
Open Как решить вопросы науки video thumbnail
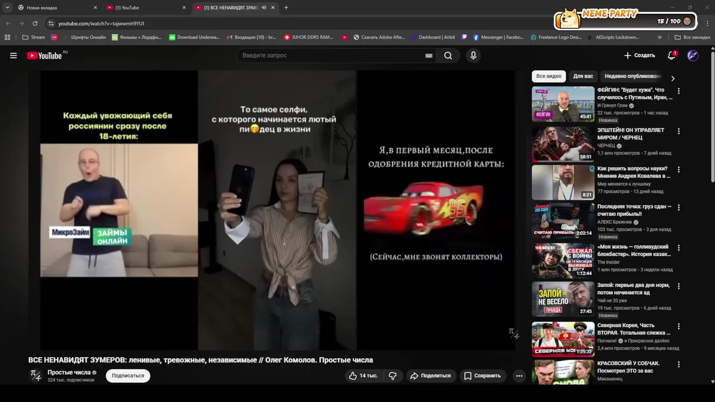(563, 182)
